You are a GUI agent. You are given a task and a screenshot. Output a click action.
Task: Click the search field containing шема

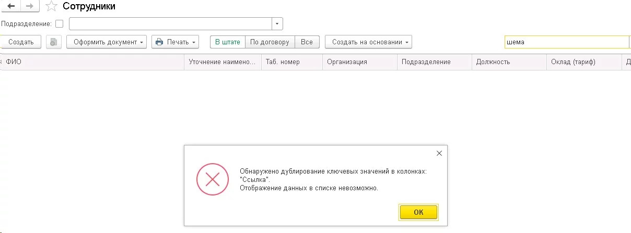(566, 42)
